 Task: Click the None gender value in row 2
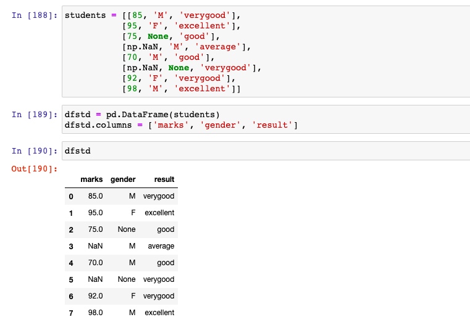tap(127, 229)
